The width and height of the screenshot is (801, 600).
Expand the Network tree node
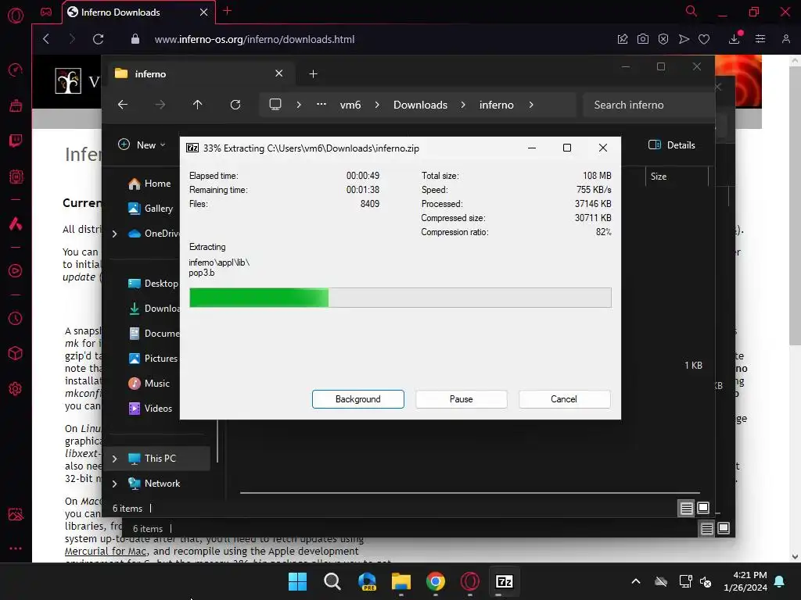pyautogui.click(x=114, y=484)
